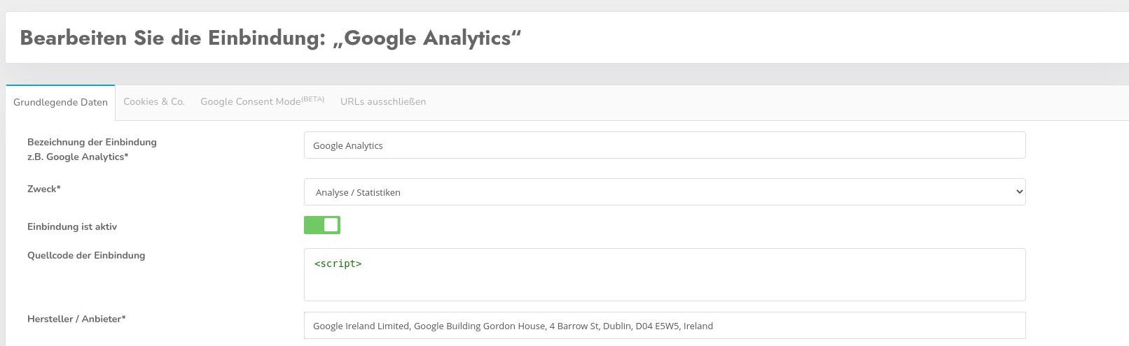Click the BETA badge on Google Consent Mode
Screen dimensions: 1129x346
[x=313, y=99]
